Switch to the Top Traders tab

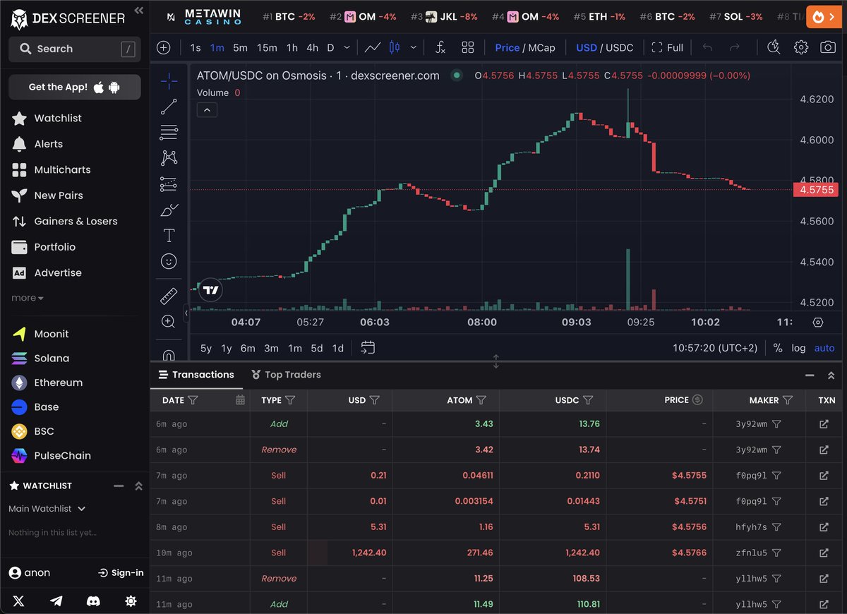(x=286, y=375)
